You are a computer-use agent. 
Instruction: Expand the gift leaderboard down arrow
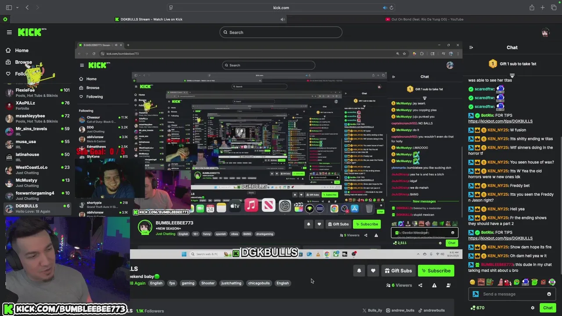(x=512, y=75)
